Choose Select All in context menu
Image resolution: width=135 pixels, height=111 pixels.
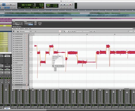pos(55,59)
